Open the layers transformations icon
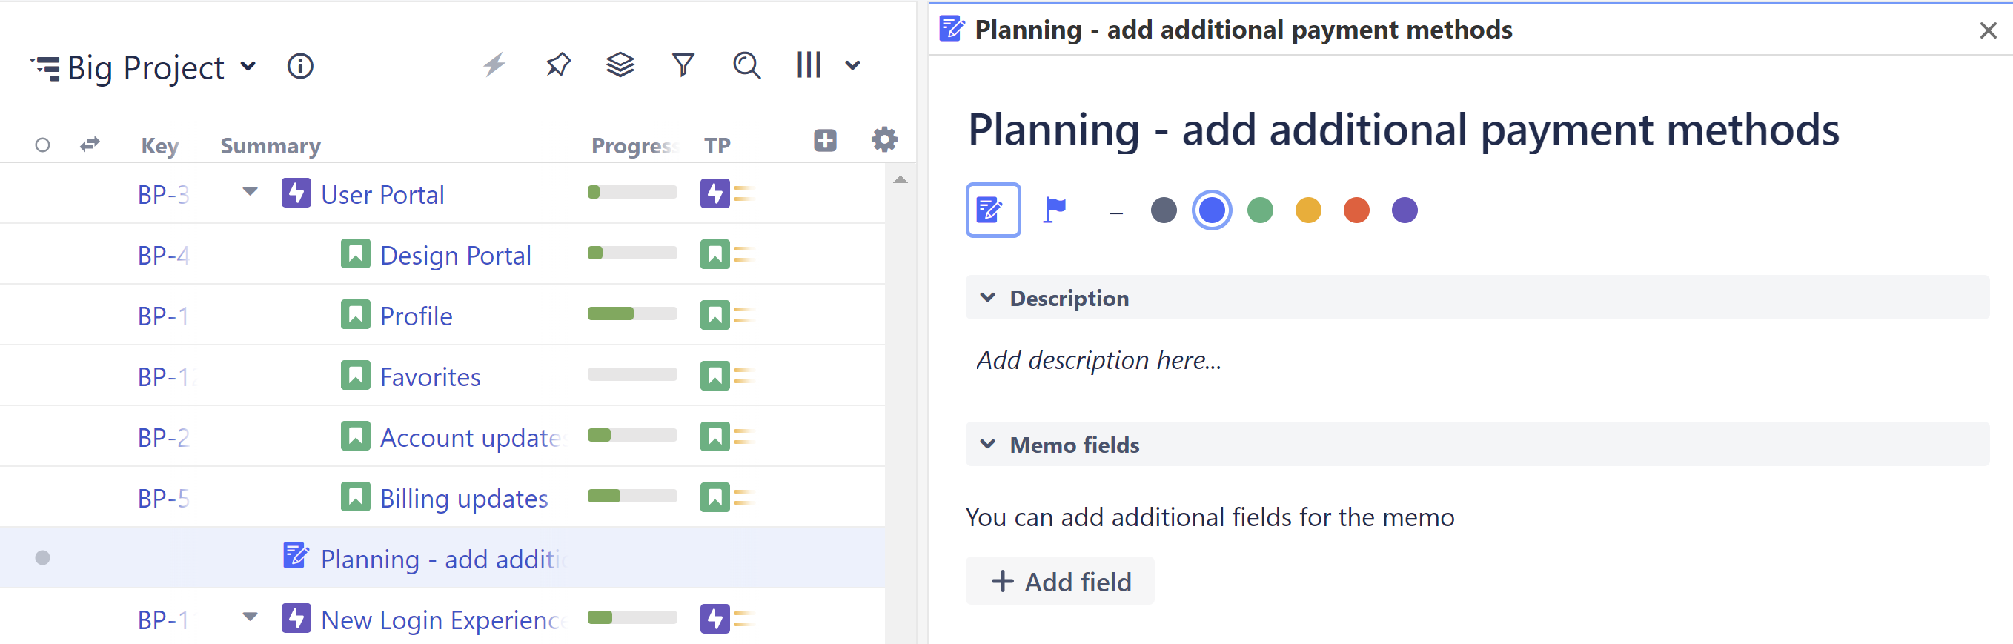The image size is (2013, 644). 620,65
